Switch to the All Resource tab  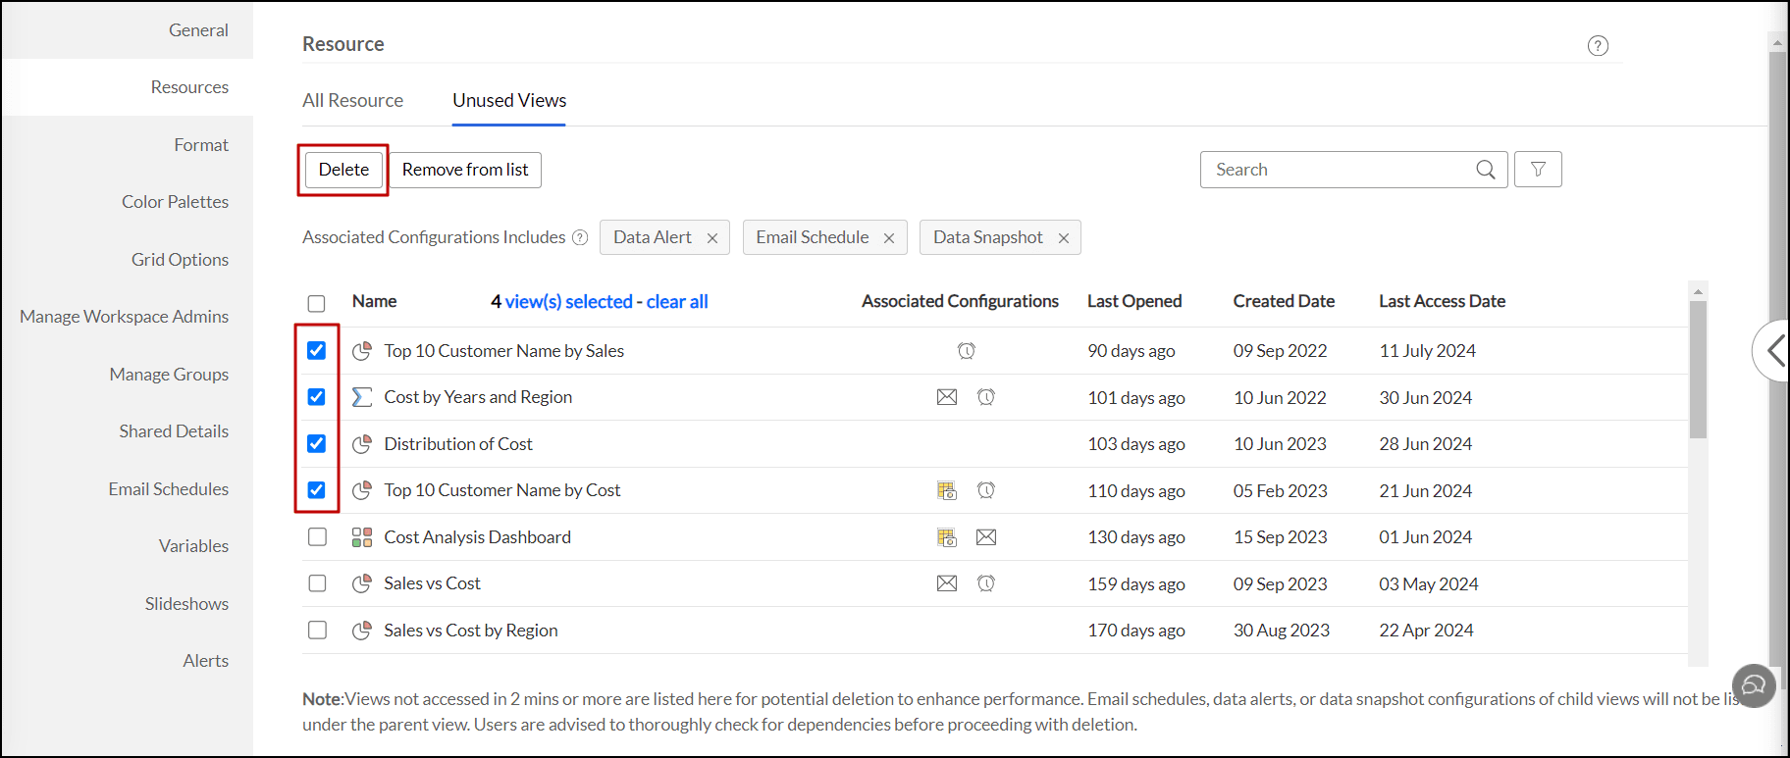pos(352,100)
